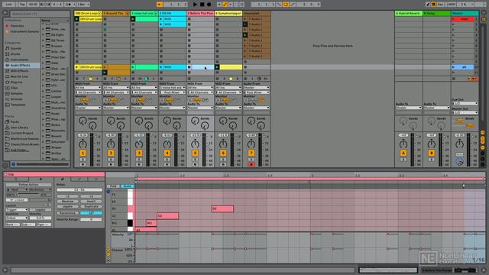Open the Samples category

coord(17,93)
